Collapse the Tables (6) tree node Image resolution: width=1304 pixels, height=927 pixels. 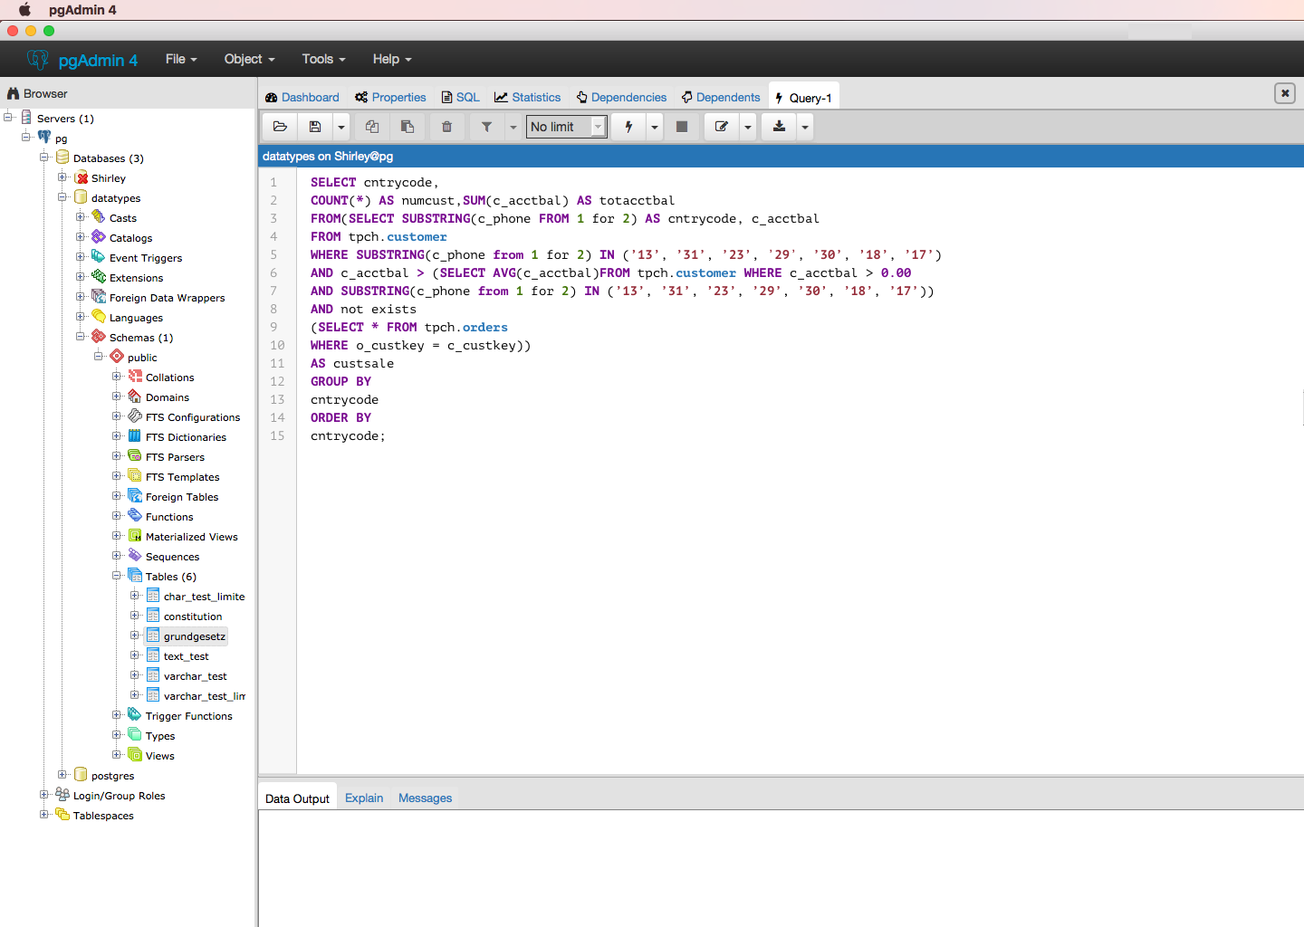(117, 576)
